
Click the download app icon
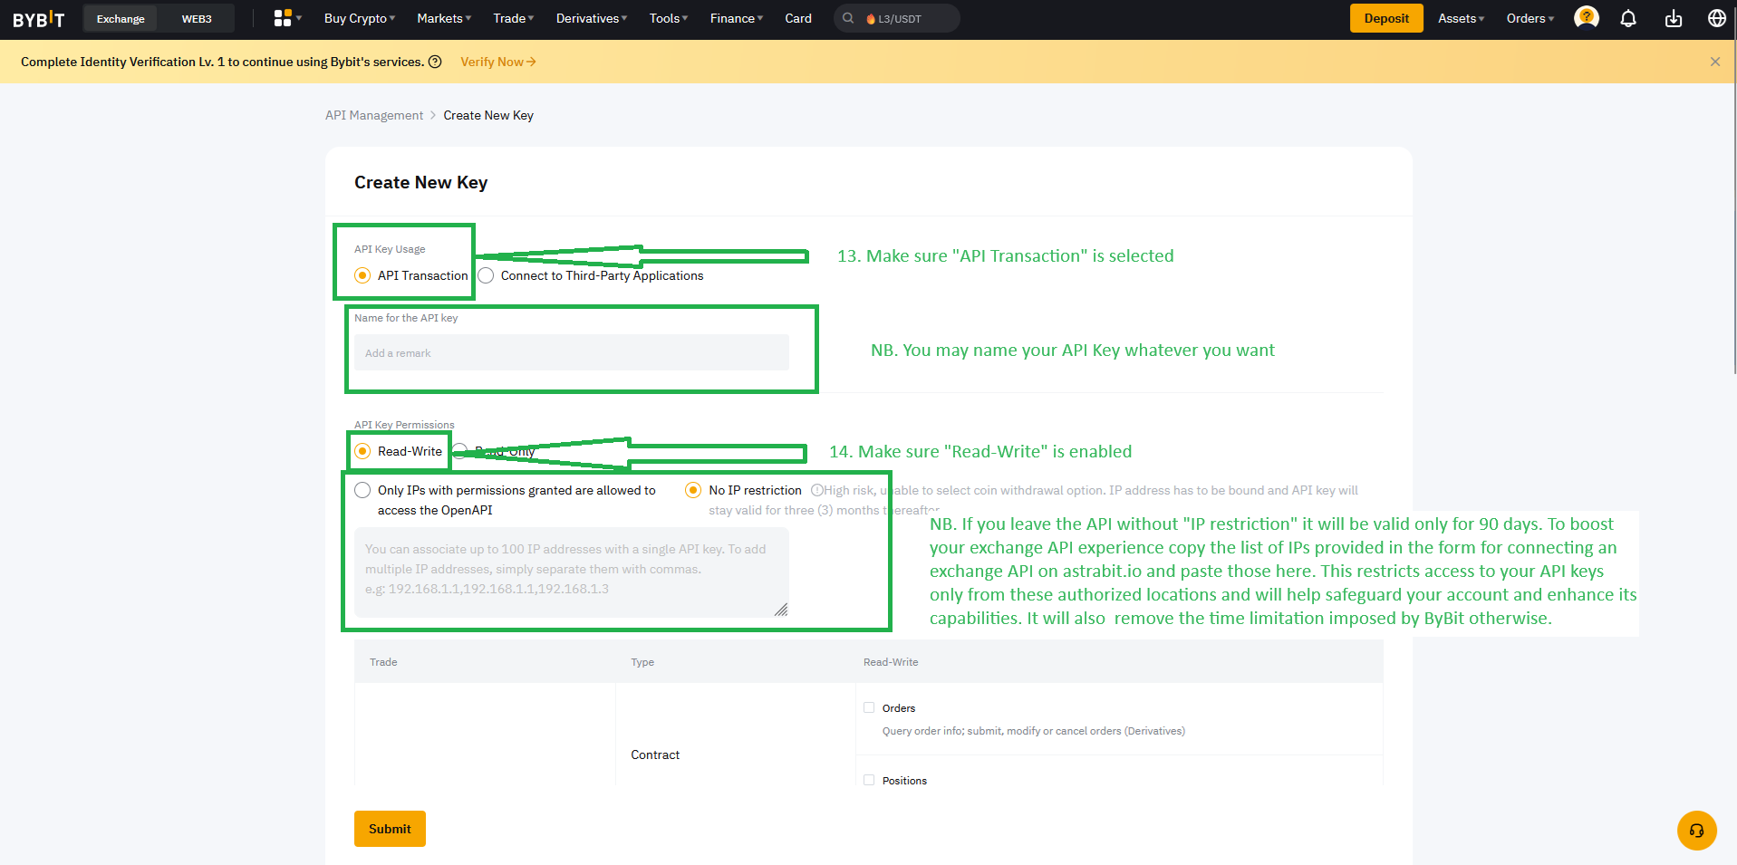[x=1674, y=18]
